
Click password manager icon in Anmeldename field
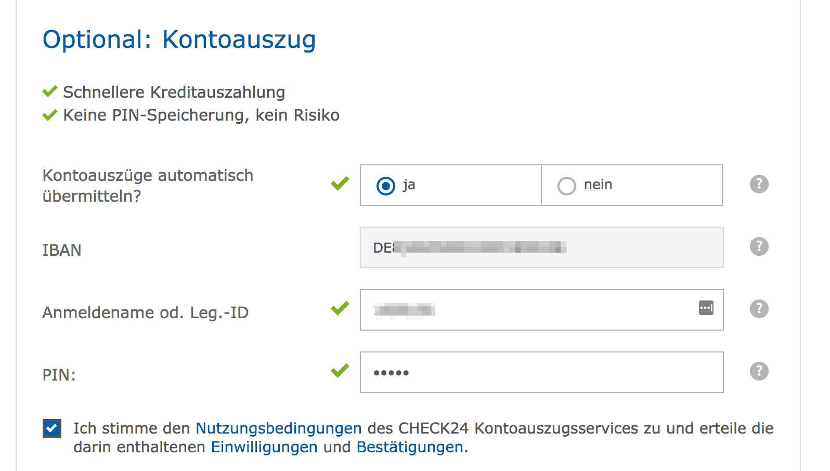tap(706, 308)
